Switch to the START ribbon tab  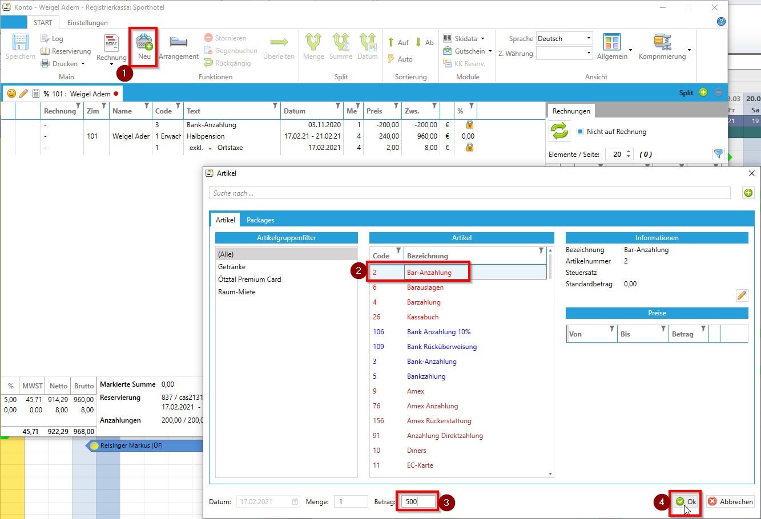coord(43,23)
